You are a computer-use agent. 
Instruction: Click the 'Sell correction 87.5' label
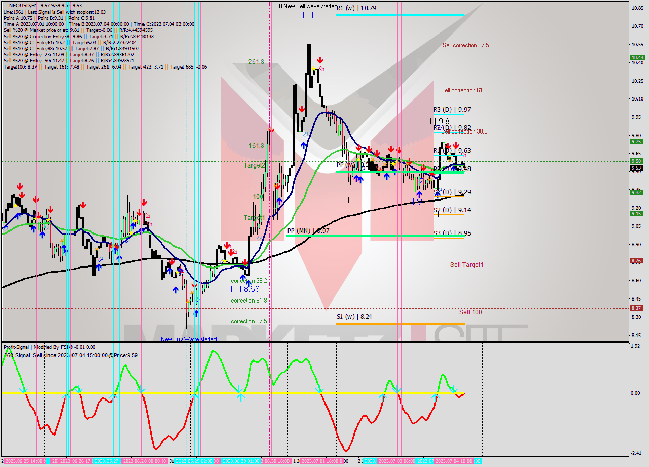465,45
